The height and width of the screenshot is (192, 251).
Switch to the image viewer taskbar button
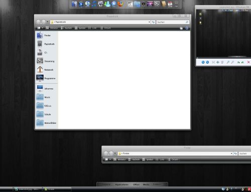point(28,189)
